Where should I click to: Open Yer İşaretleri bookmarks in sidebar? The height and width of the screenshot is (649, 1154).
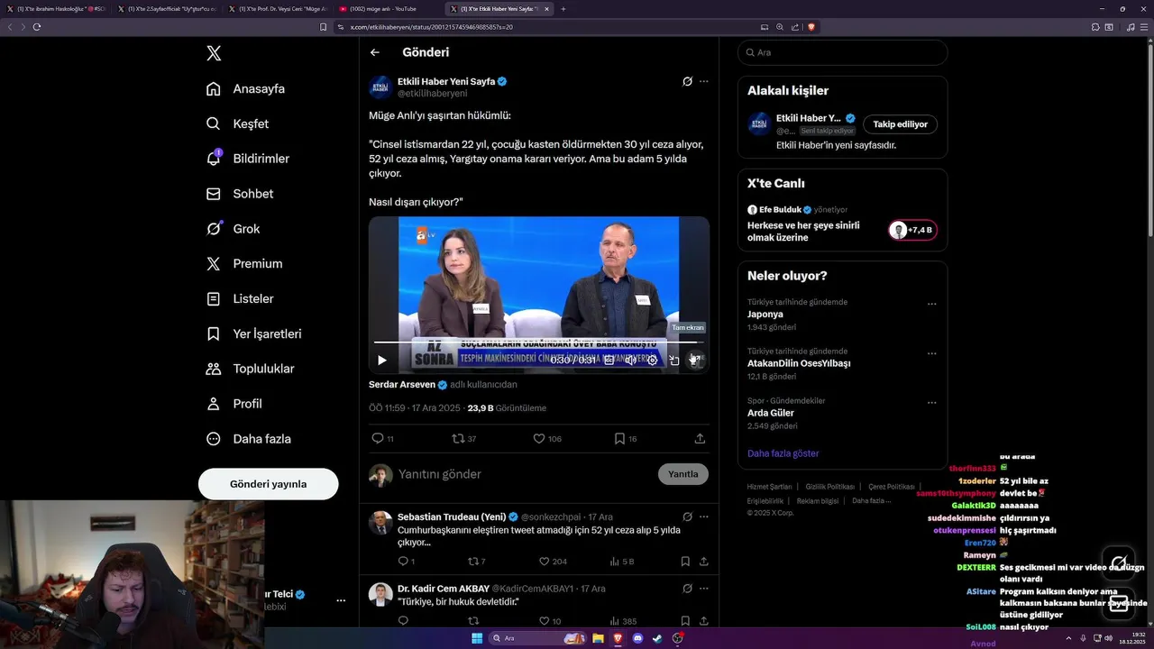[253, 334]
